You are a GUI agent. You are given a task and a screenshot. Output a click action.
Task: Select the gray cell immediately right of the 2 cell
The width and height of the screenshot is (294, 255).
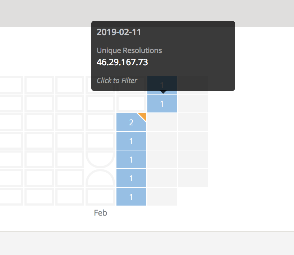[x=162, y=122]
